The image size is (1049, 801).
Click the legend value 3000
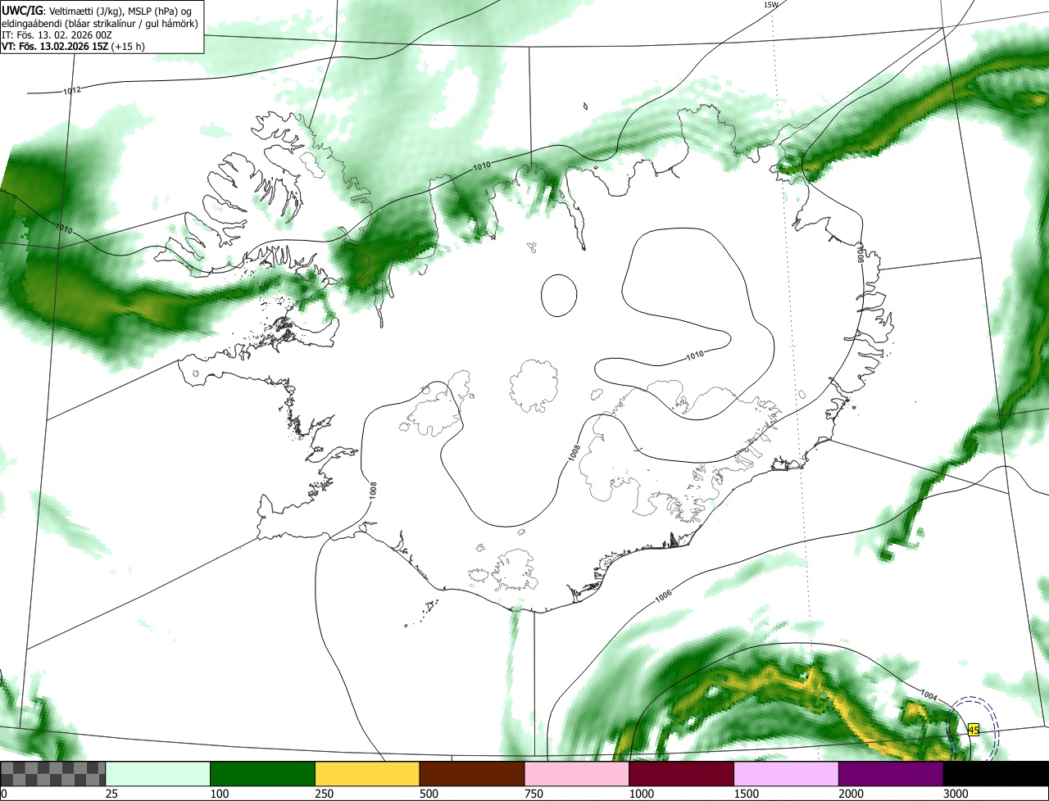pyautogui.click(x=956, y=794)
